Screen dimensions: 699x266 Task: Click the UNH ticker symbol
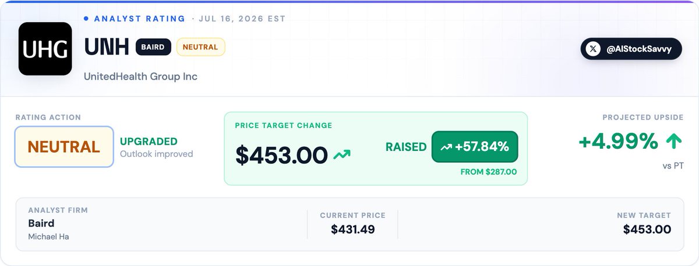[x=107, y=48]
